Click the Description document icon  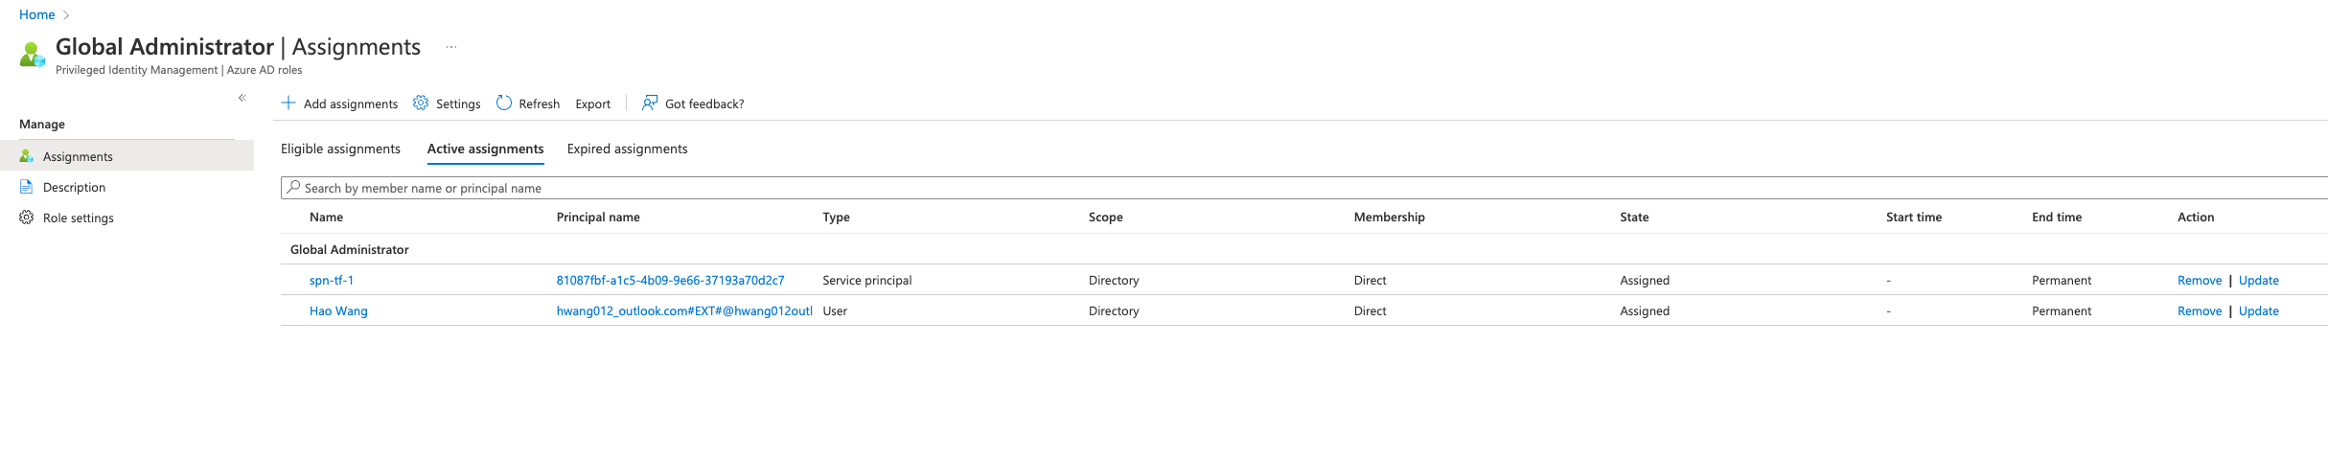(27, 187)
